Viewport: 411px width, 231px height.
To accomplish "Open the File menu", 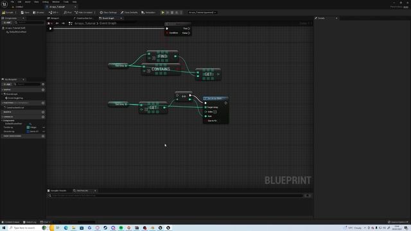I will tap(12, 2).
